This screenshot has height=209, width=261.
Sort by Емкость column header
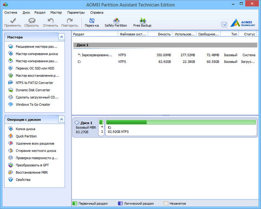pyautogui.click(x=164, y=34)
